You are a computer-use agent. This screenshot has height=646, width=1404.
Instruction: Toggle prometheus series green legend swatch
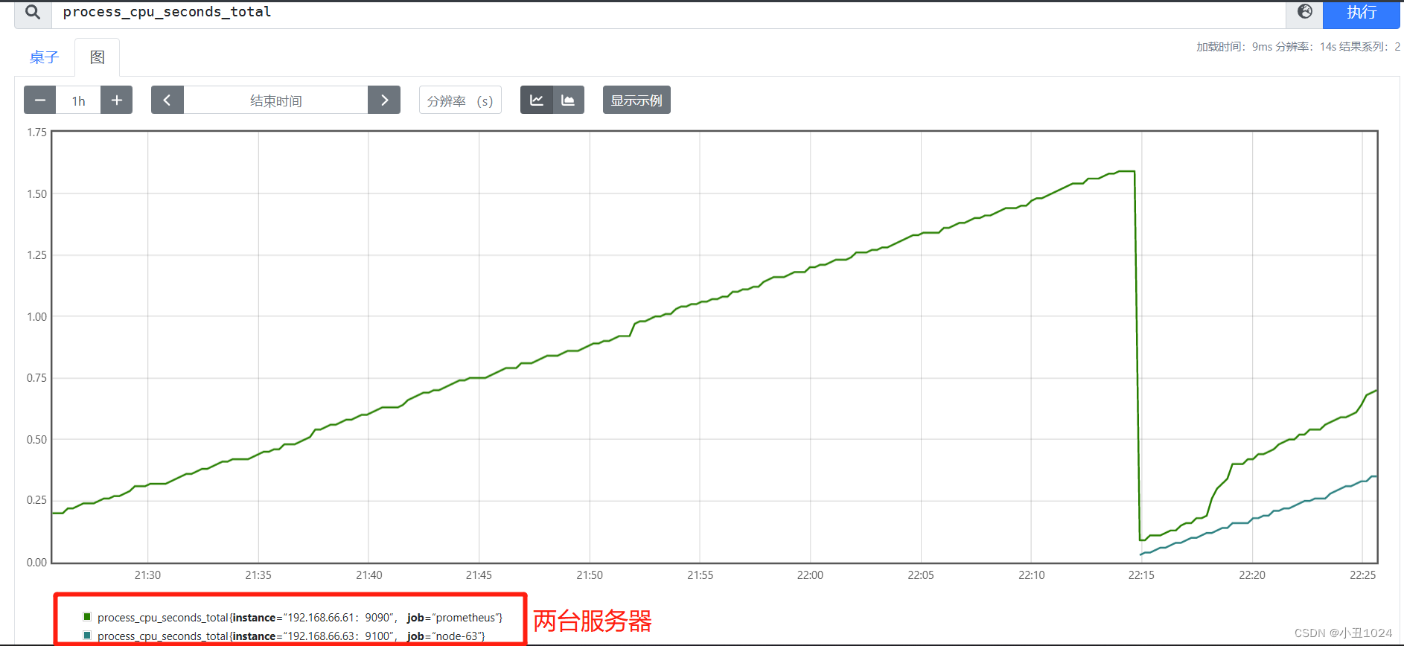87,617
